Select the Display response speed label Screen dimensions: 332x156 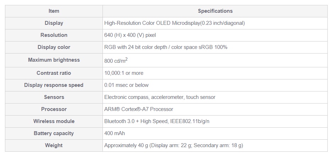pyautogui.click(x=54, y=85)
